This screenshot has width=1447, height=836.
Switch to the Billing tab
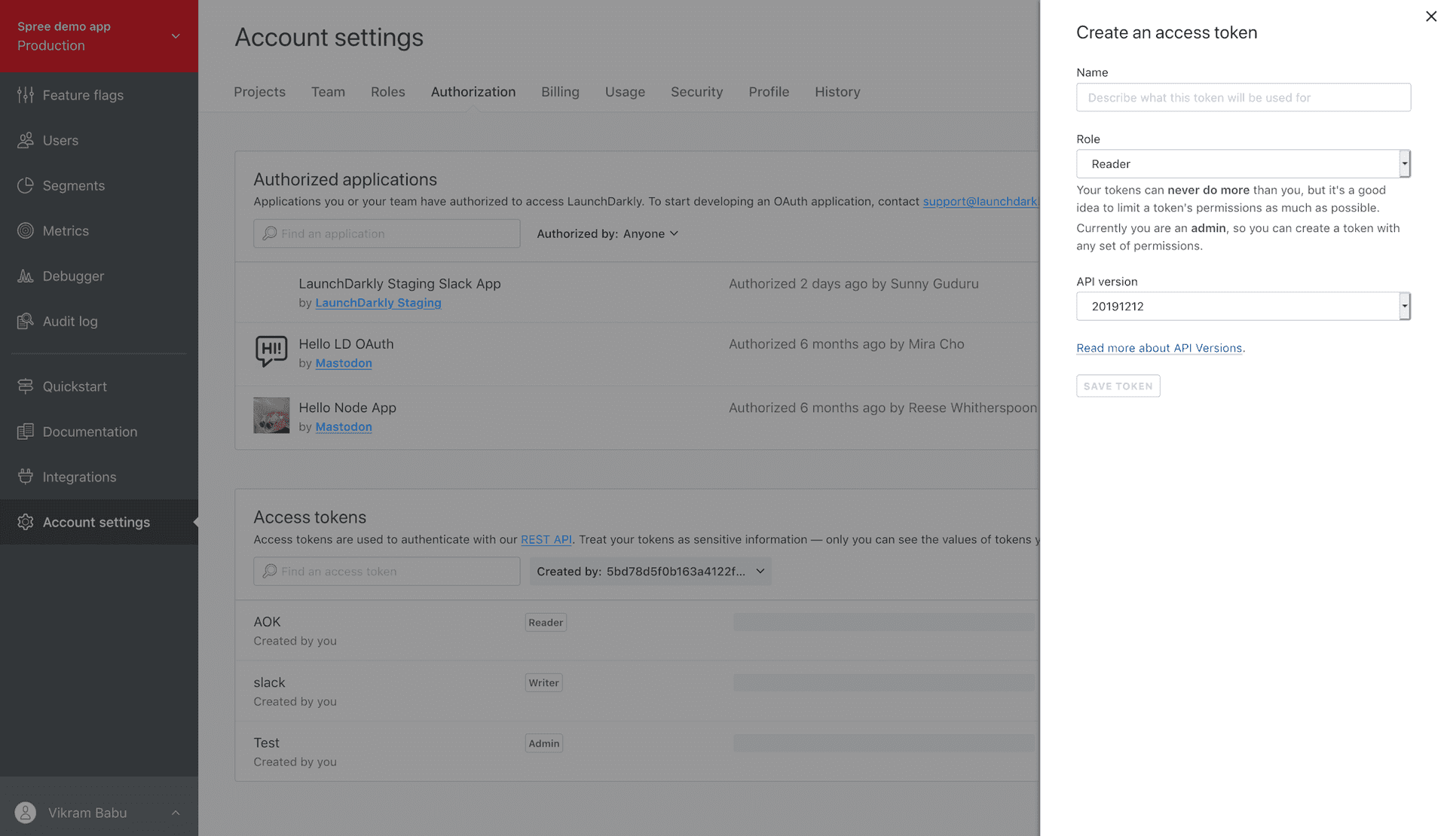tap(560, 91)
